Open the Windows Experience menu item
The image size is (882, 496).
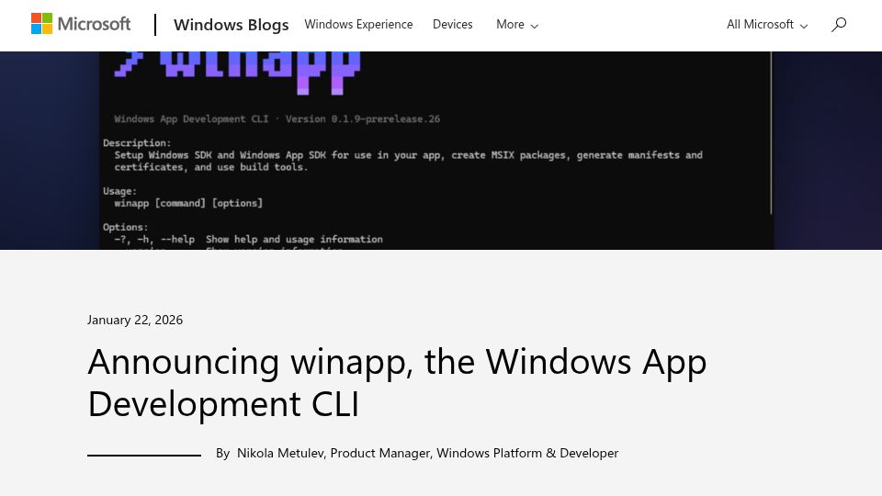tap(358, 24)
